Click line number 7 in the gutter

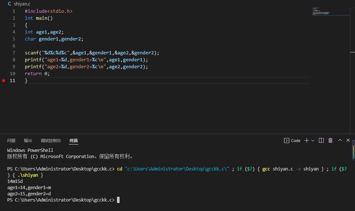[x=14, y=53]
